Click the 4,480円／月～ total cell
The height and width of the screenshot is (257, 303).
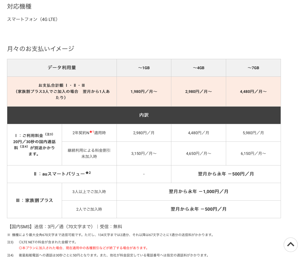[253, 92]
